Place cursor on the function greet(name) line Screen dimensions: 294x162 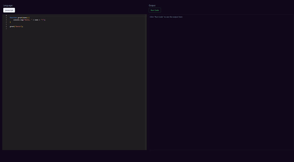click(20, 18)
